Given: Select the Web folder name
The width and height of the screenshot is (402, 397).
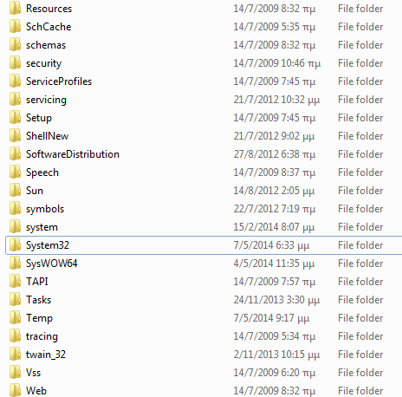Looking at the screenshot, I should coord(36,391).
